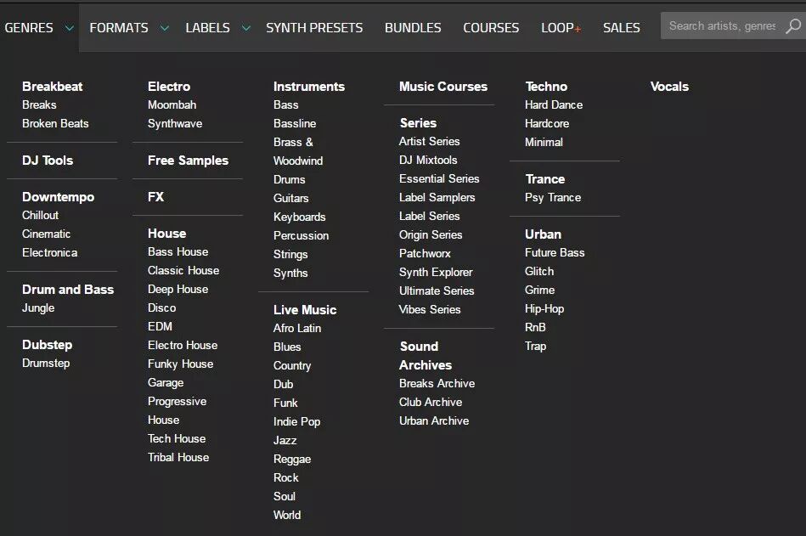
Task: Choose the Moombah genre
Action: point(172,104)
